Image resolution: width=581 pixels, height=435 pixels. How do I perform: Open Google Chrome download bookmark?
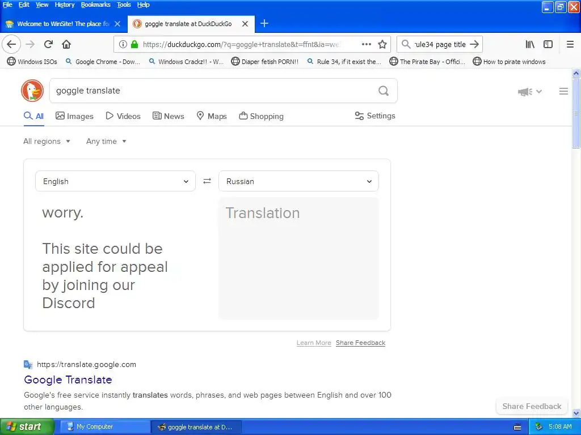tap(103, 62)
